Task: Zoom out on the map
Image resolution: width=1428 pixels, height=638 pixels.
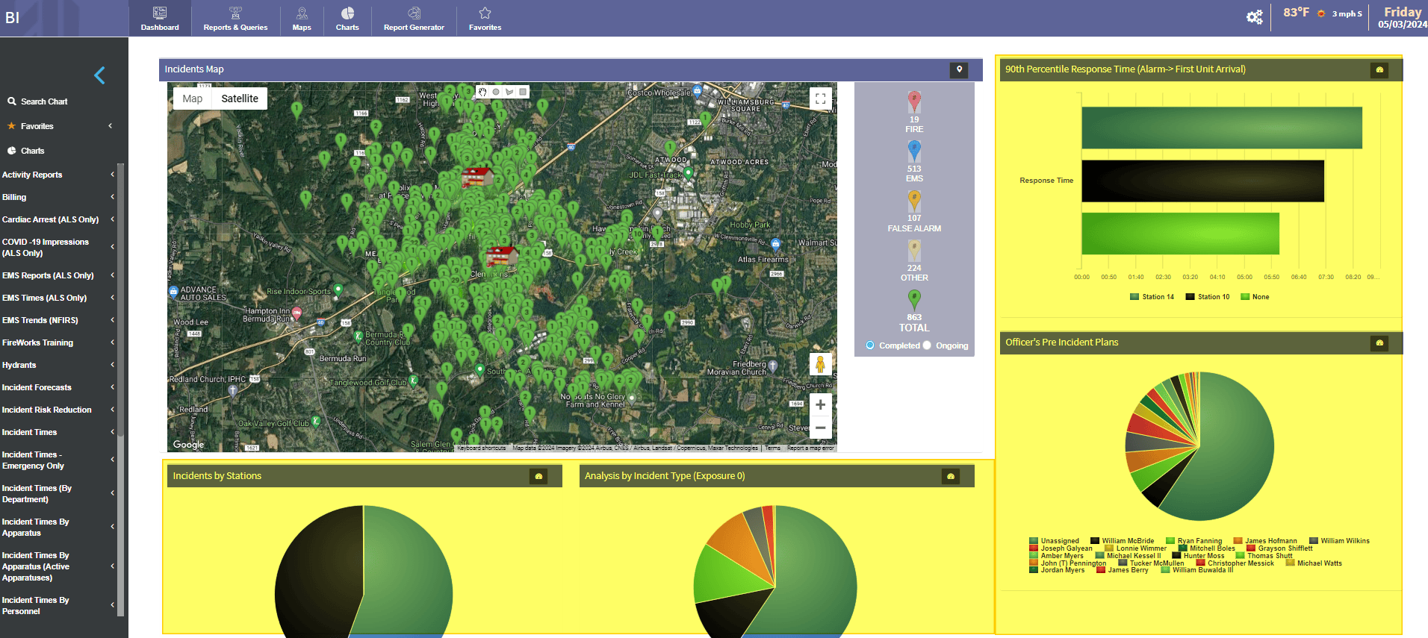Action: [820, 428]
